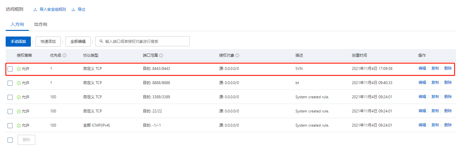Click port cell 目的: 8443/8443
The image size is (456, 148).
[x=156, y=69]
